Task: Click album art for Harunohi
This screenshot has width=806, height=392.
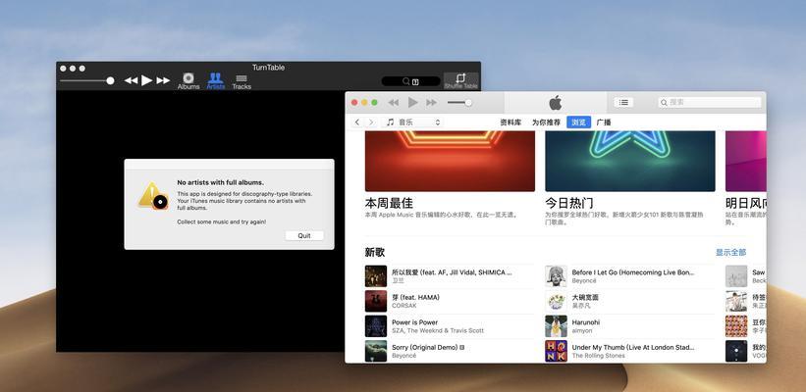Action: click(x=556, y=326)
